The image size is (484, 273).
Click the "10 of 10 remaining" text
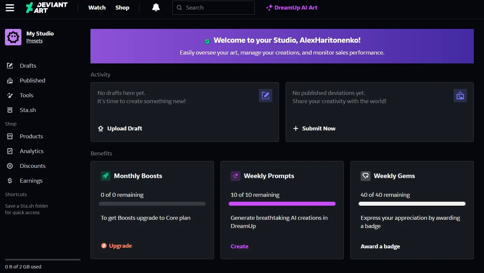tap(255, 195)
